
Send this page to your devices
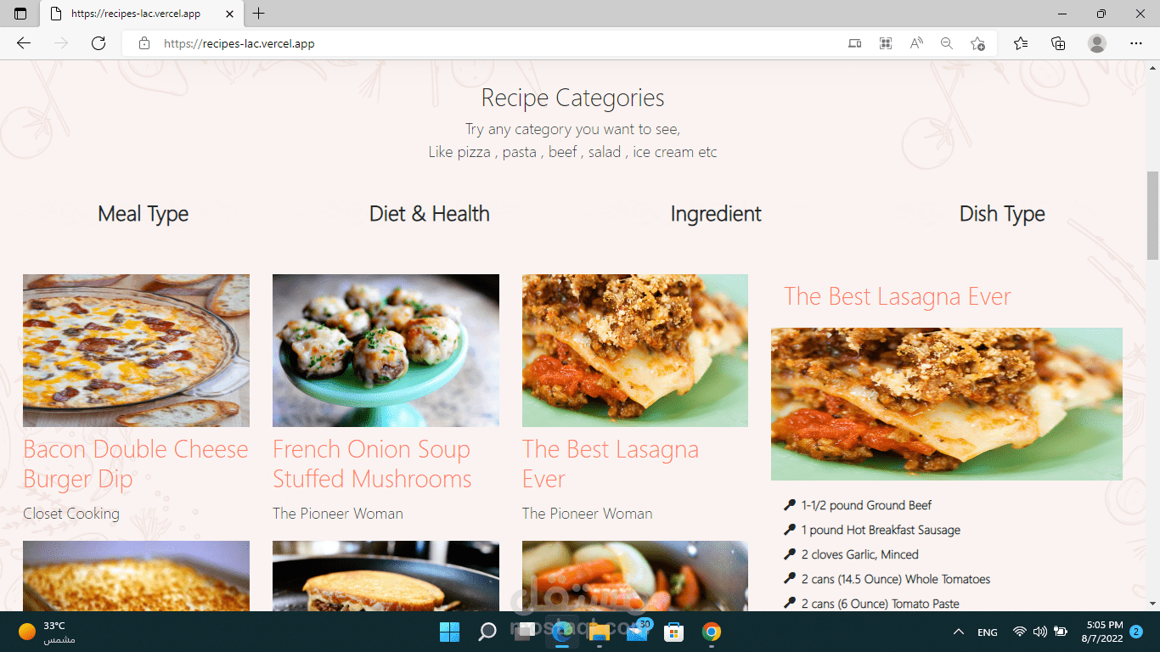855,43
